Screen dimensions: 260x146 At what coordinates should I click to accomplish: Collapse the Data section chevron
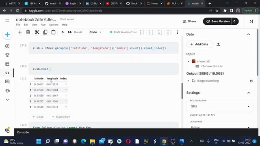click(249, 34)
